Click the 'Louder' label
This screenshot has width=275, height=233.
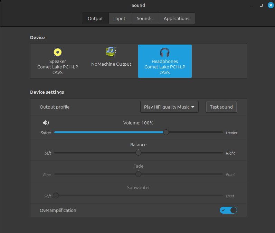coord(231,133)
